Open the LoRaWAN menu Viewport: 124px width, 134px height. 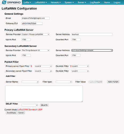point(41,2)
